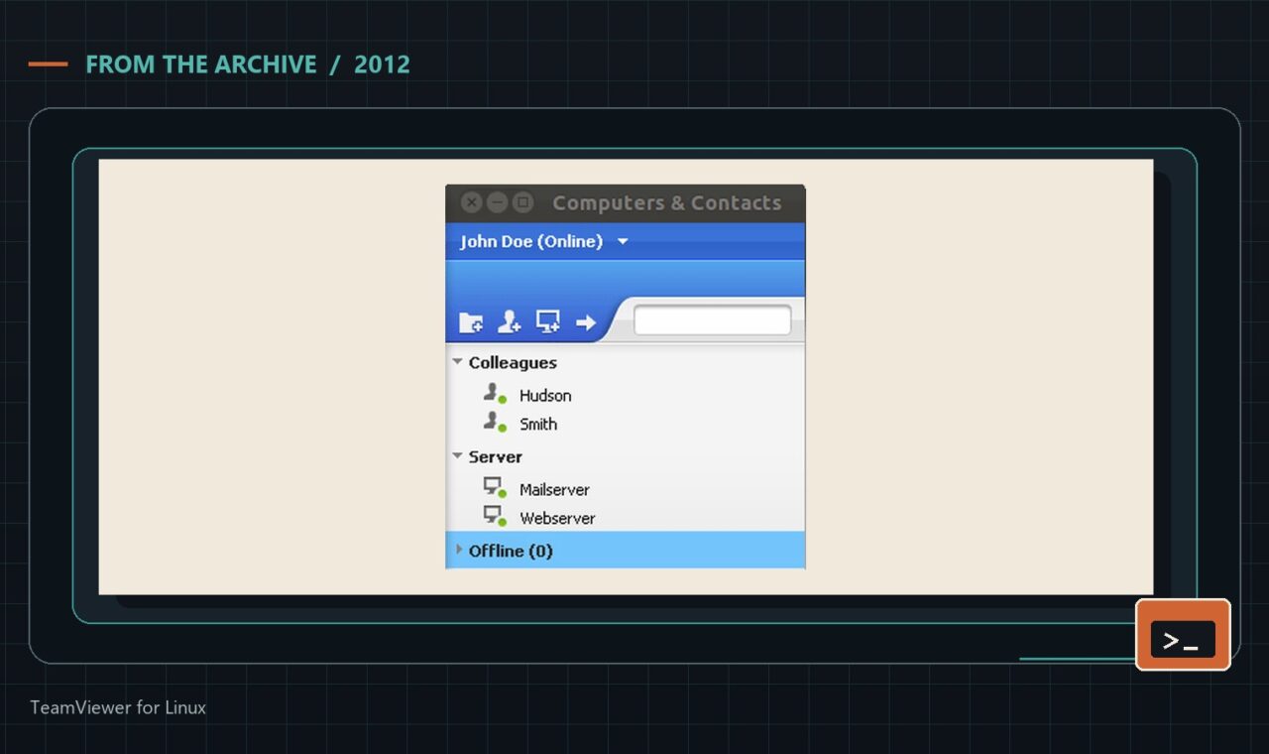The height and width of the screenshot is (754, 1269).
Task: Click the Add group folder icon
Action: [x=471, y=322]
